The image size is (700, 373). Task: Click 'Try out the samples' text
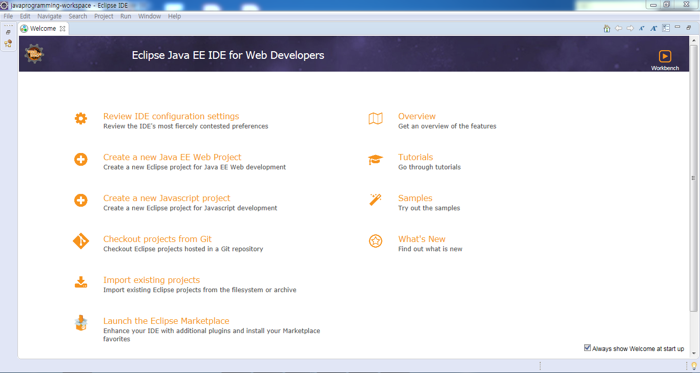pyautogui.click(x=429, y=208)
